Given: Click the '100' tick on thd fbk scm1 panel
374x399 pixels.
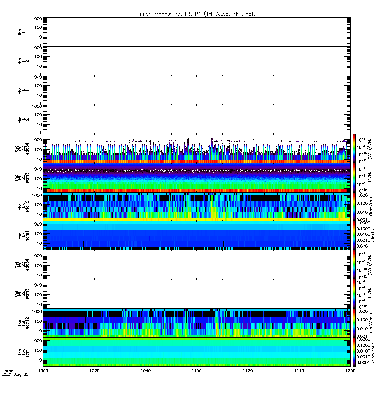Looking at the screenshot, I should (38, 234).
